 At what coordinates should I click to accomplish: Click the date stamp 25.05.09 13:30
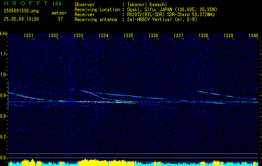tap(21, 19)
